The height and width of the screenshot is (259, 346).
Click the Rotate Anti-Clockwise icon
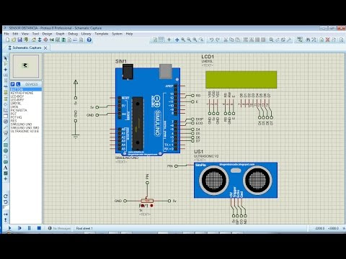point(6,202)
